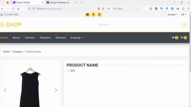Click the green extension icon in toolbar

point(178,9)
